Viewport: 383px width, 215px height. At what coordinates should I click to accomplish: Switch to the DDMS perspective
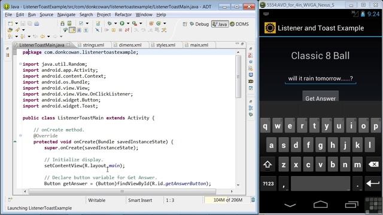tap(239, 24)
